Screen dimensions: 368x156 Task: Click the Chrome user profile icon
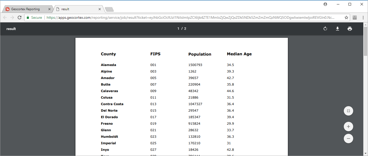325,4
